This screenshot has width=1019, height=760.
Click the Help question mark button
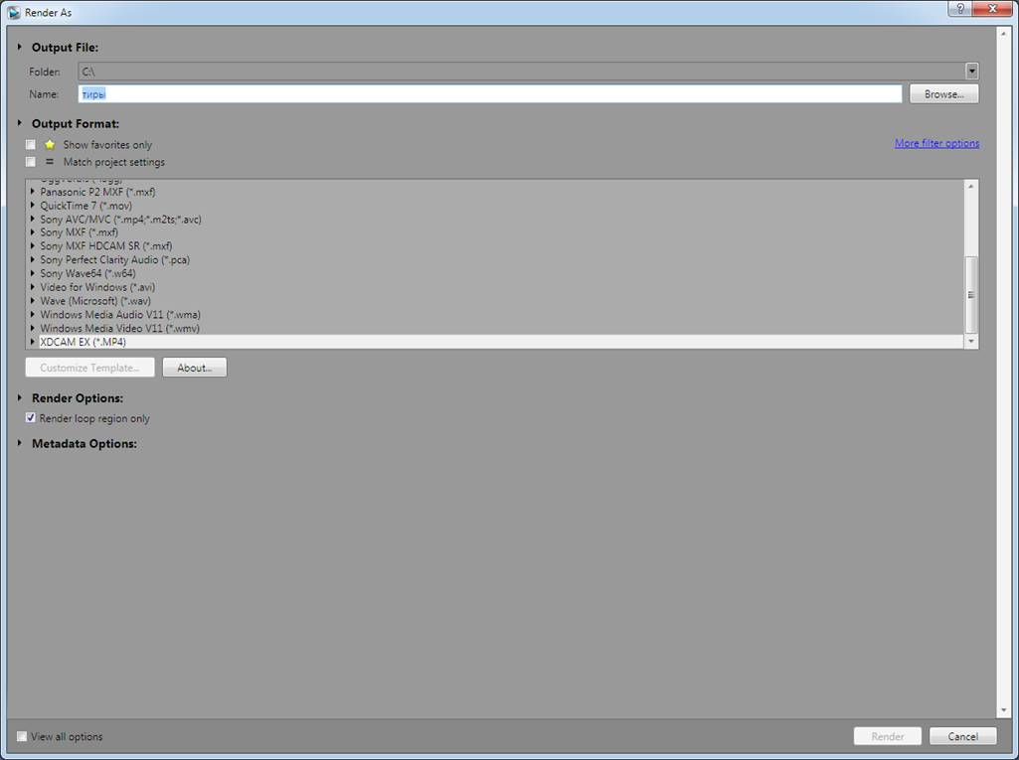960,8
